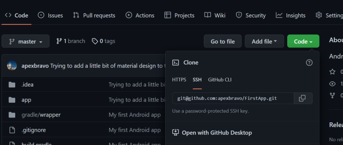Viewport: 343px width, 145px height.
Task: Click the apexbravo avatar thumbnail
Action: click(x=12, y=65)
